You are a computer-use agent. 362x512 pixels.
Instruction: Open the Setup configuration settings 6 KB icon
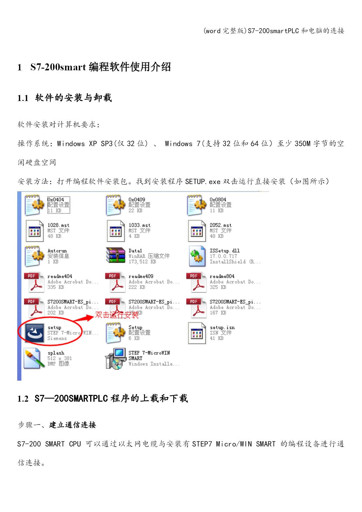(115, 333)
